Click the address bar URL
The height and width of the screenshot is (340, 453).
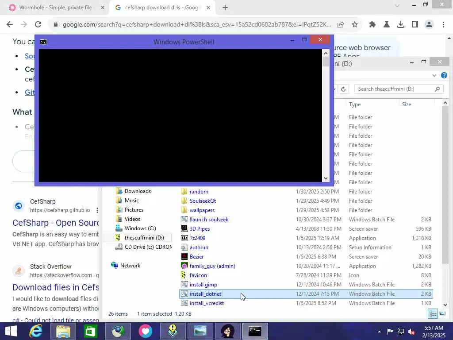(x=196, y=25)
